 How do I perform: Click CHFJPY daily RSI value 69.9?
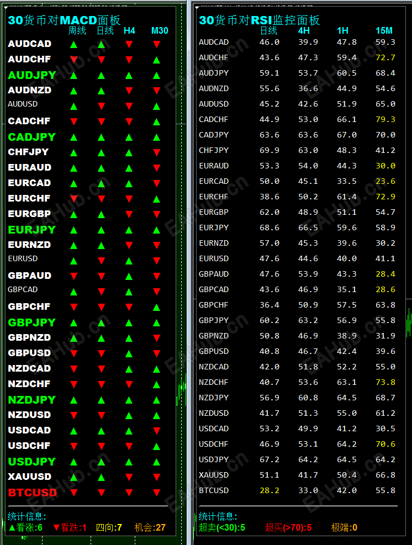270,150
